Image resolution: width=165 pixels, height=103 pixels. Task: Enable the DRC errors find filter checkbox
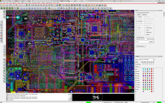[x=145, y=28]
